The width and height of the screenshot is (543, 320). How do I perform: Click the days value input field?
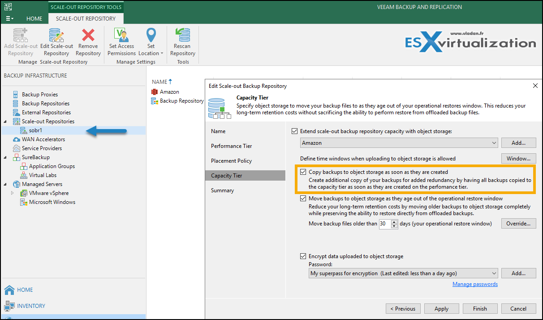(385, 224)
